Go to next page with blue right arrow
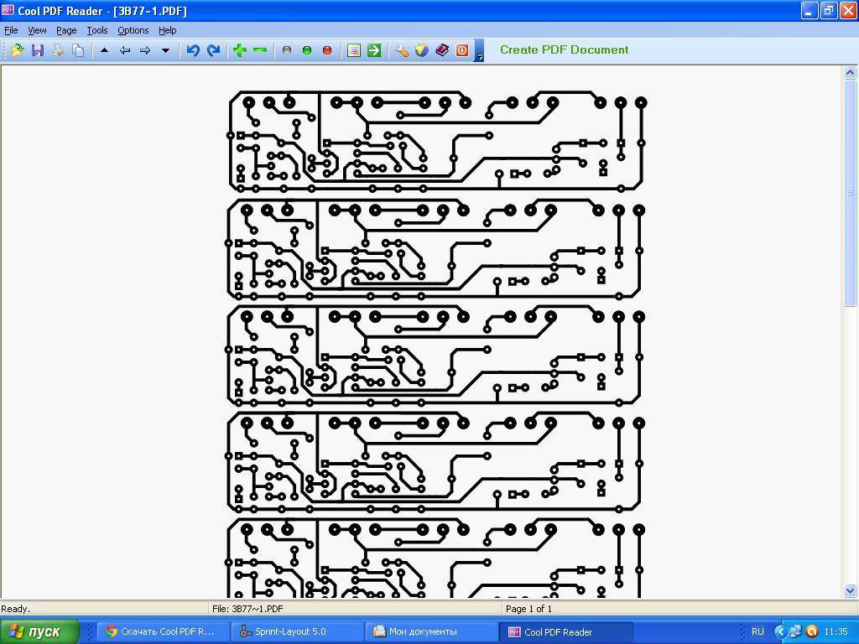Screen dimensions: 859x644 (x=145, y=50)
